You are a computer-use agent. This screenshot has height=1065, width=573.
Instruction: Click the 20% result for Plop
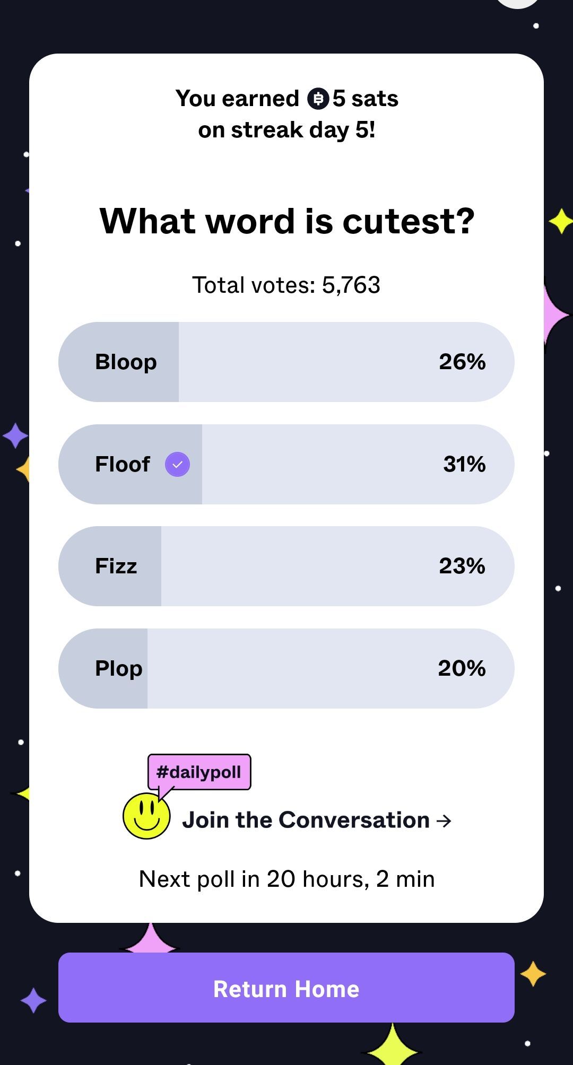462,668
